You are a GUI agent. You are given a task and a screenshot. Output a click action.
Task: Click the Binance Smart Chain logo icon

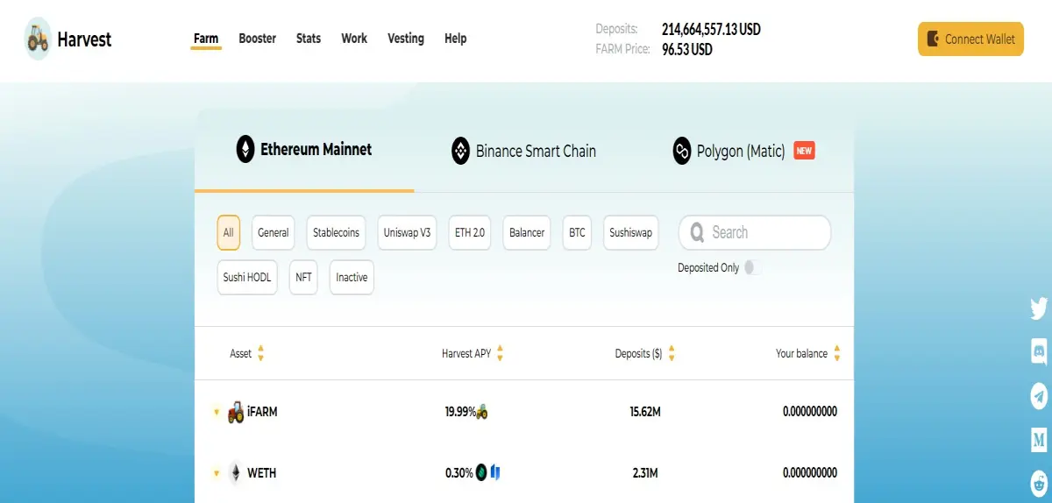tap(461, 151)
